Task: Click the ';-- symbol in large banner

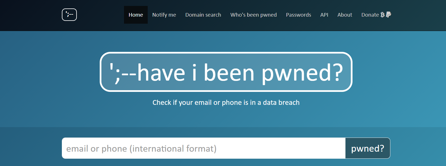Action: 123,73
